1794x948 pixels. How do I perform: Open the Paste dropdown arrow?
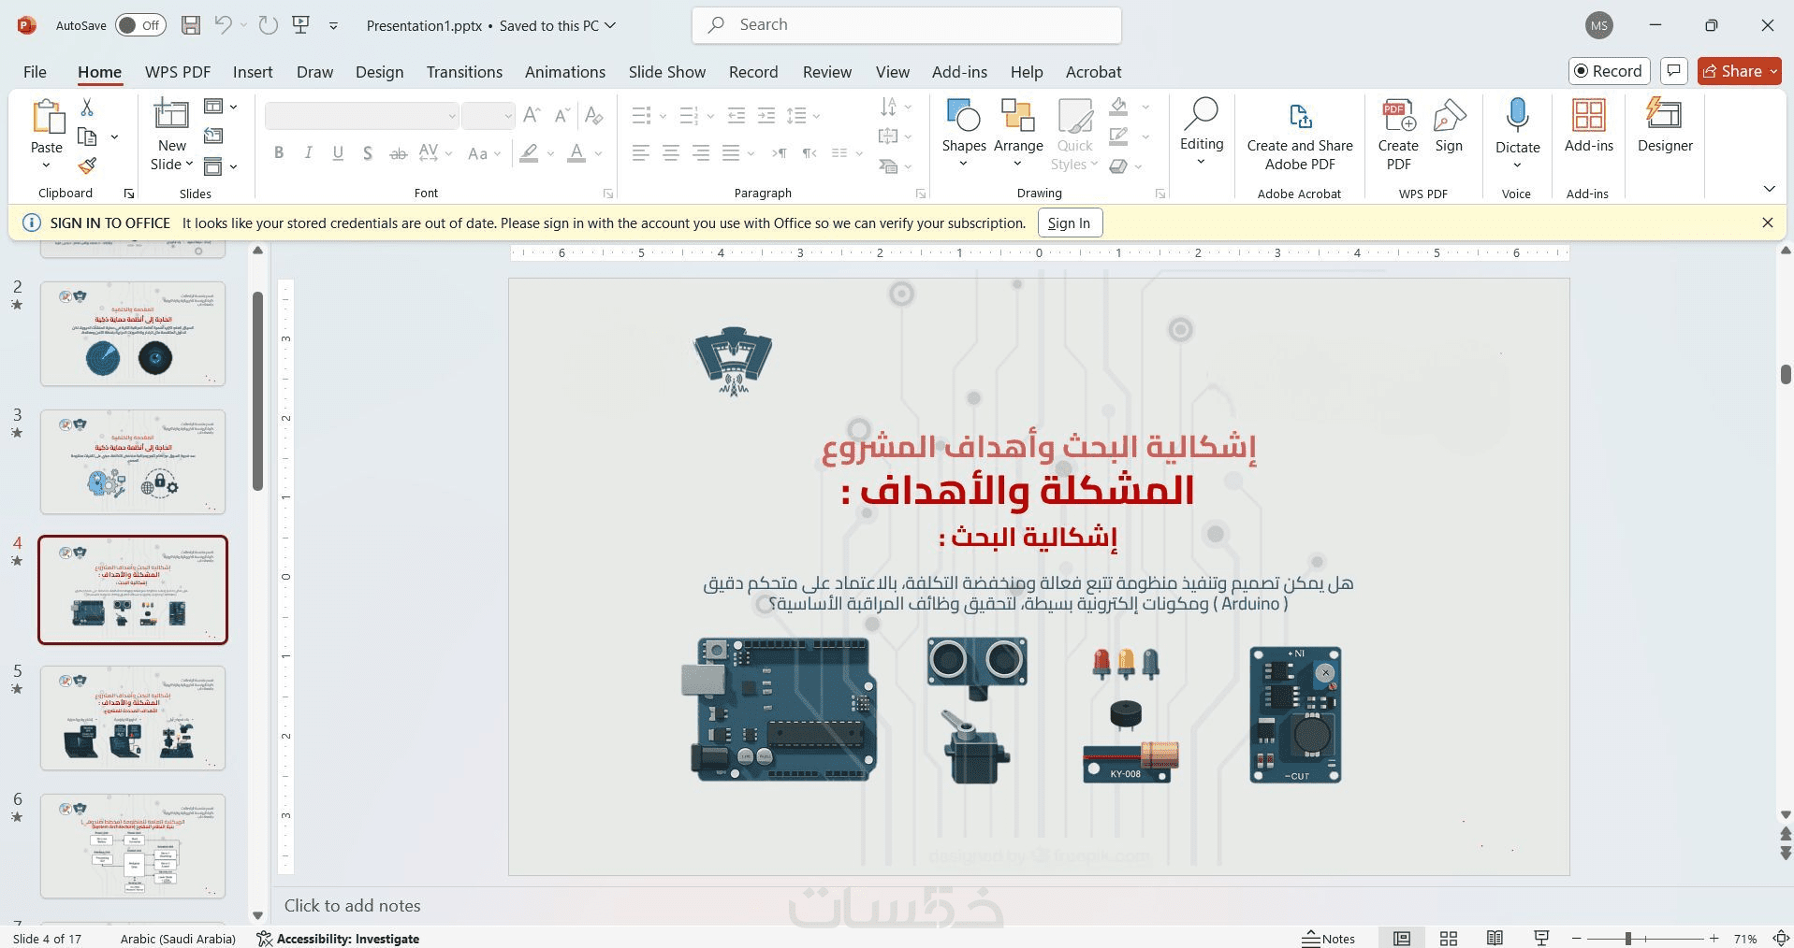coord(46,165)
